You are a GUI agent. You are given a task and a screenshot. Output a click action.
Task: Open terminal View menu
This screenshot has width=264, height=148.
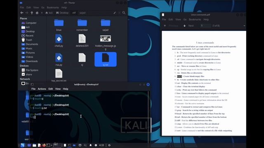point(58,89)
